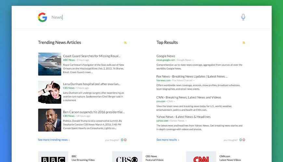The image size is (283, 162).
Task: Open the Google News top result
Action: tap(166, 56)
